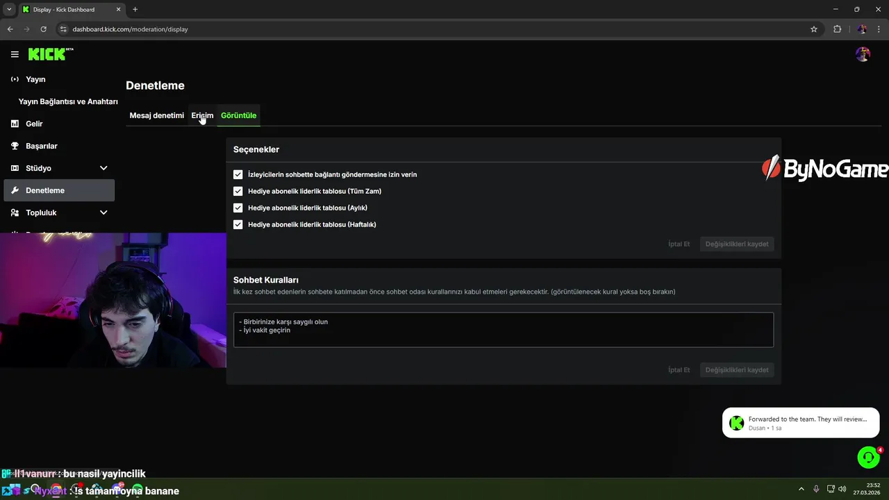Bookmark this page with star
Viewport: 889px width, 500px height.
814,29
